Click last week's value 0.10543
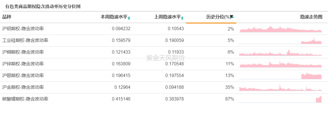331x120 pixels. [x=176, y=29]
